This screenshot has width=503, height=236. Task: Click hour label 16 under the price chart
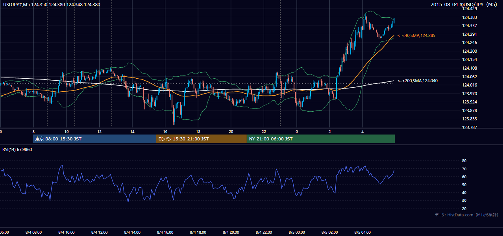(165, 131)
